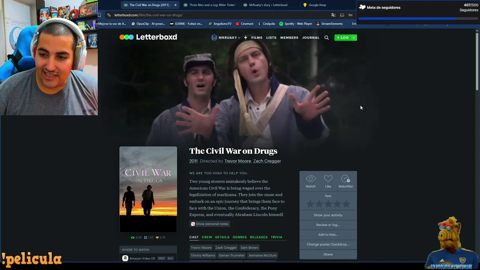Click the browser address bar URL
Screen dimensions: 480x270
(148, 15)
